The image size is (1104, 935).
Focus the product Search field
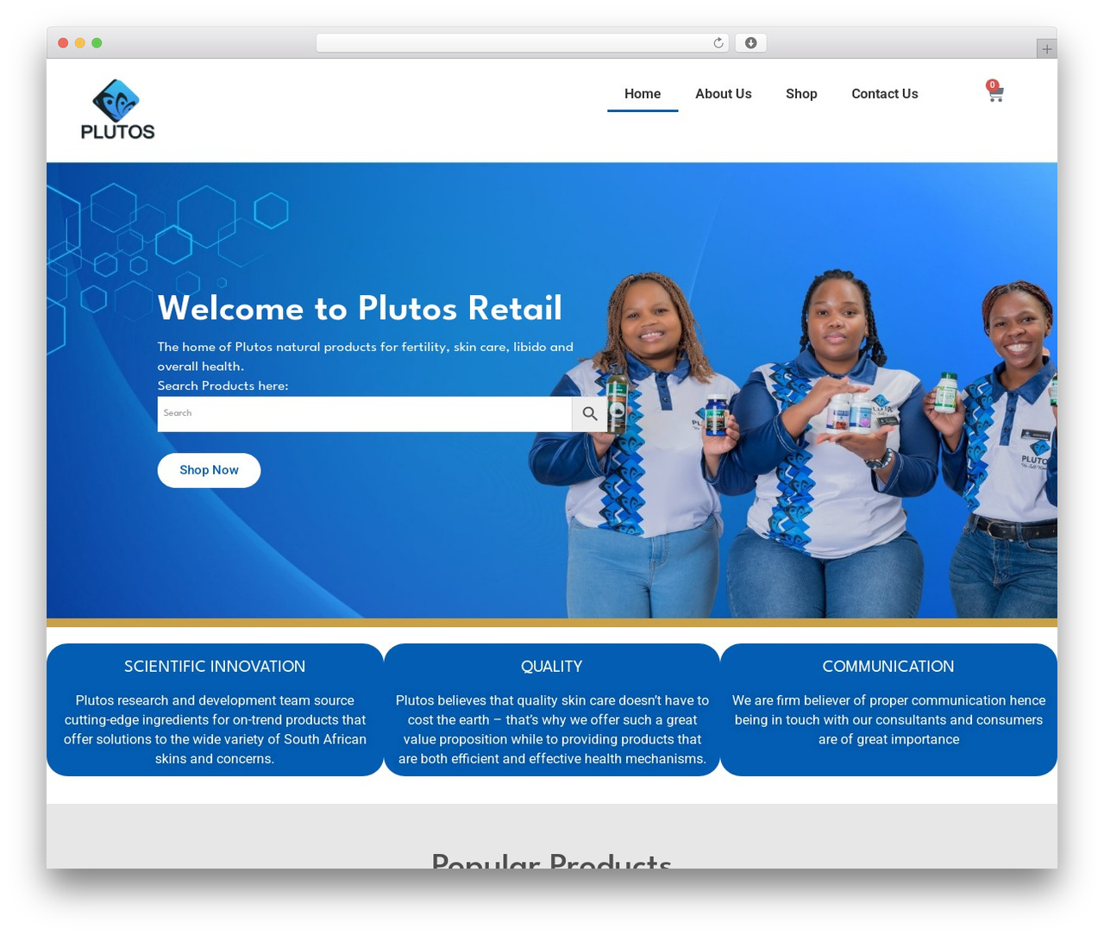[365, 414]
